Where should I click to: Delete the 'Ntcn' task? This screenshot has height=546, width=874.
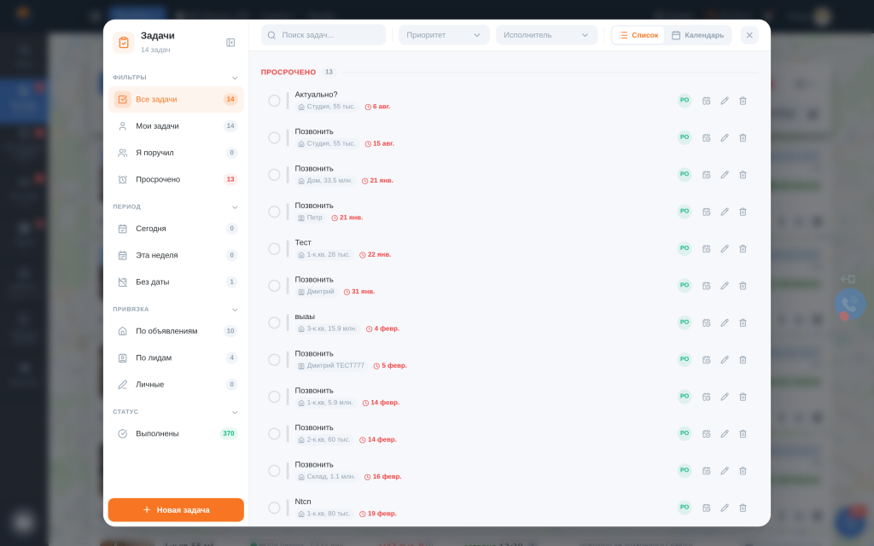click(x=743, y=508)
